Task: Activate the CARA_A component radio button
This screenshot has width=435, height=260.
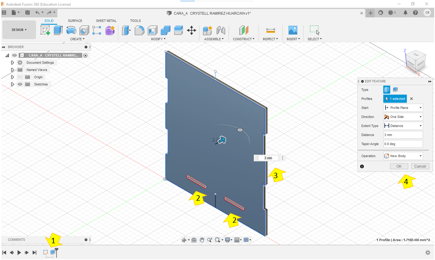Action: click(85, 55)
